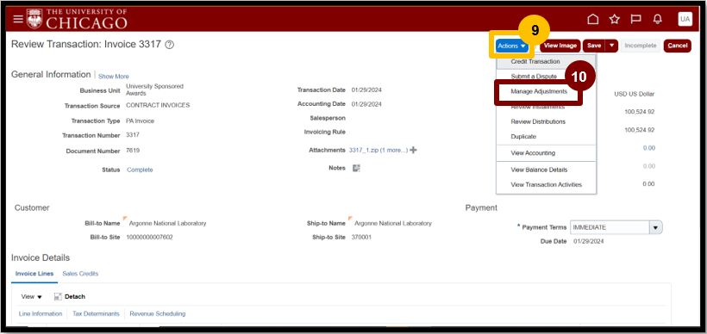
Task: Open the Save button dropdown arrow
Action: pyautogui.click(x=611, y=46)
